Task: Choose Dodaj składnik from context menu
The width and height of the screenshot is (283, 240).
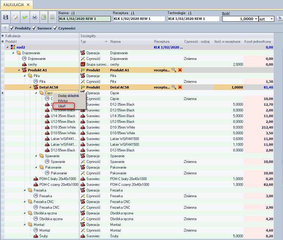Action: 69,96
